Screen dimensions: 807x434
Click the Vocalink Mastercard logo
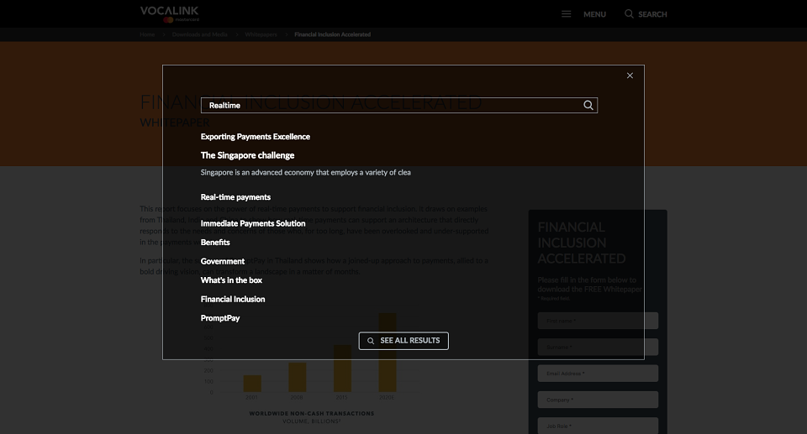coord(169,14)
